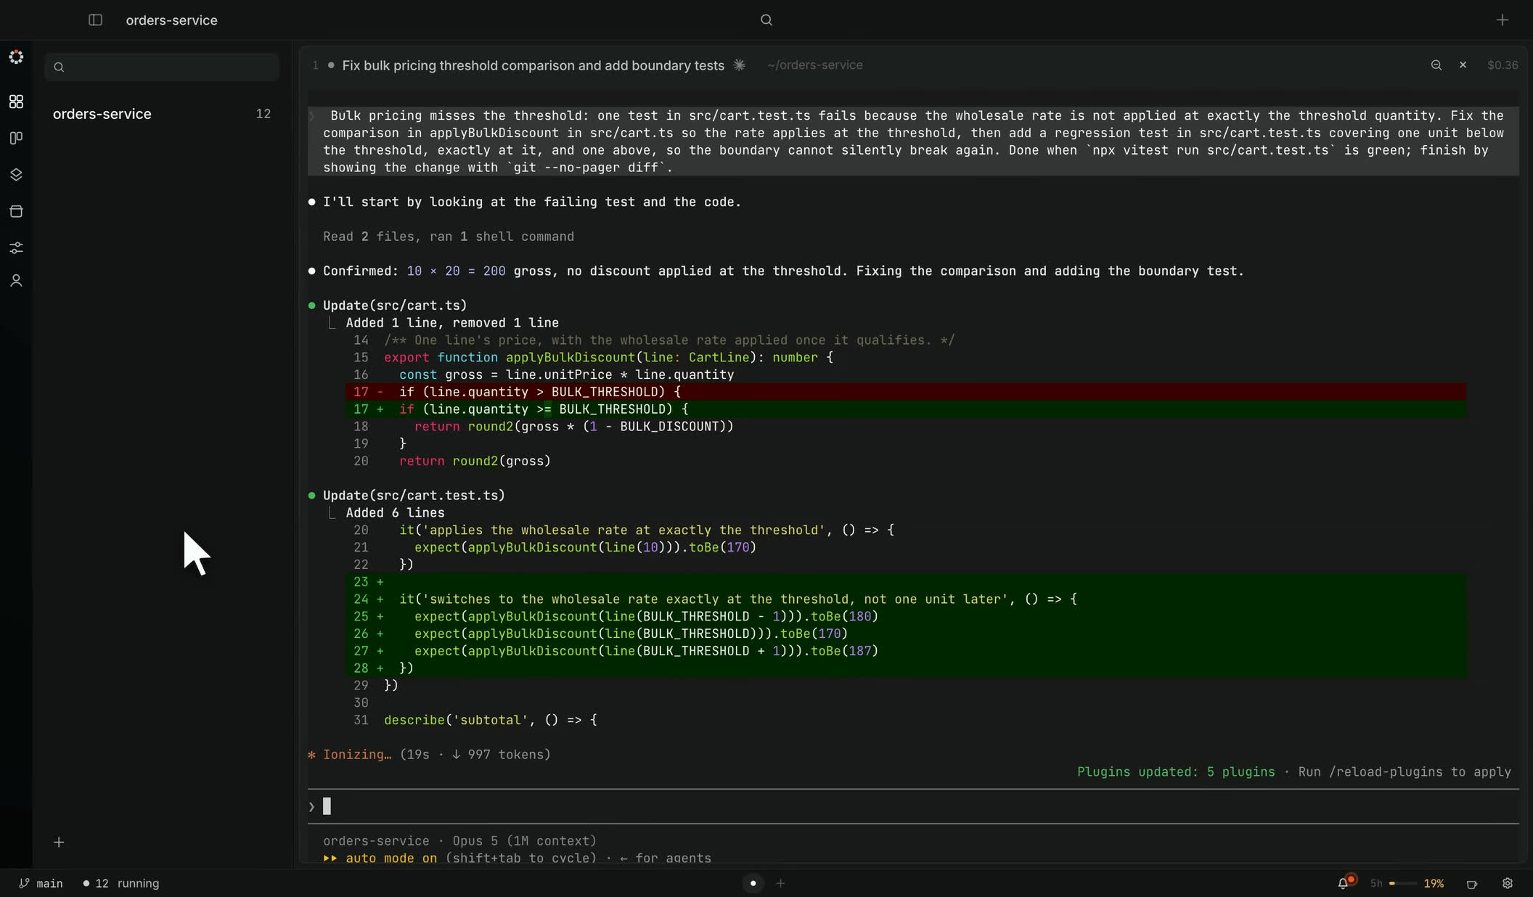Select the active dot tab at the bottom center

(x=753, y=883)
